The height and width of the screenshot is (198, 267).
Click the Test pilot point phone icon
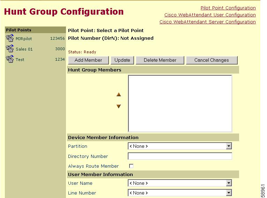10,59
